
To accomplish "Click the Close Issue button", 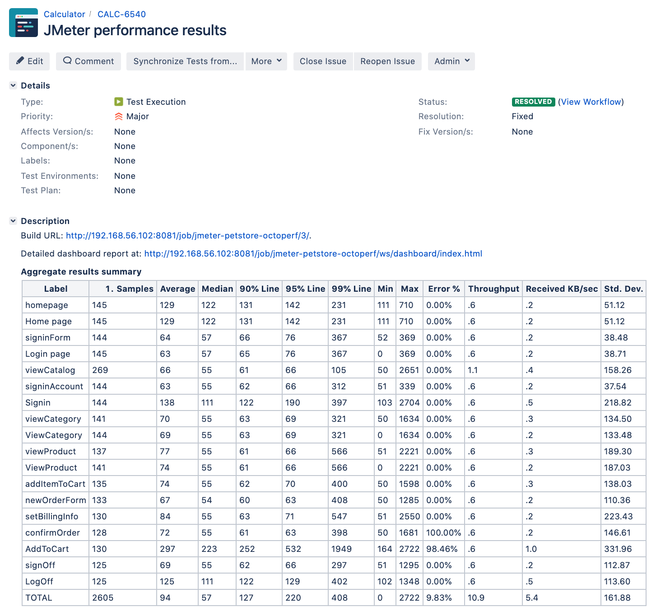I will tap(323, 61).
